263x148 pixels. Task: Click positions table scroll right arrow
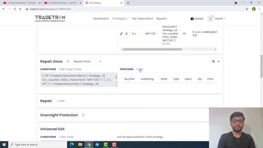click(215, 49)
